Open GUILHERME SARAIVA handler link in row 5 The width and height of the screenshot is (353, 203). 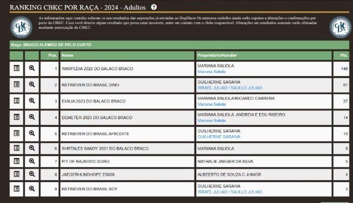pos(219,137)
